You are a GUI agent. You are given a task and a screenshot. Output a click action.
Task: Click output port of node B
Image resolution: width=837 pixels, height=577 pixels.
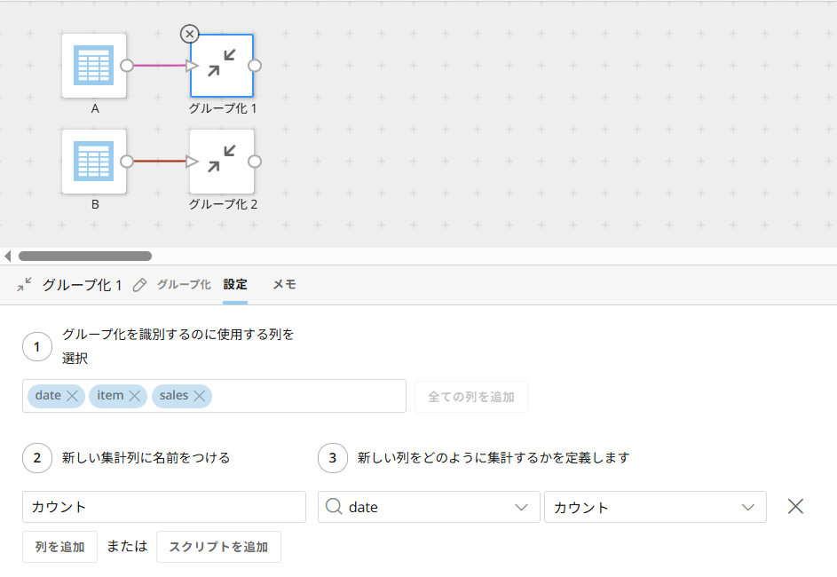[x=127, y=162]
